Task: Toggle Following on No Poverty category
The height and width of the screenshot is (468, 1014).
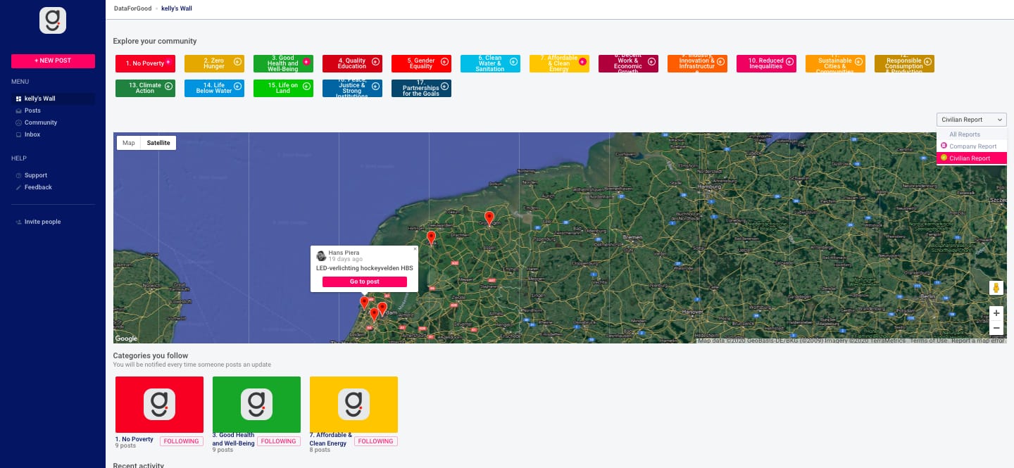Action: coord(182,441)
